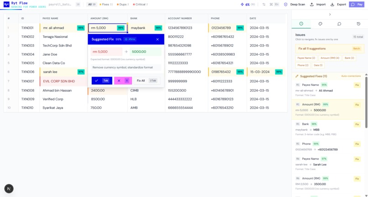Reject the suggested fix with the pink X button
Screen dimensions: 368x197
coord(123,80)
